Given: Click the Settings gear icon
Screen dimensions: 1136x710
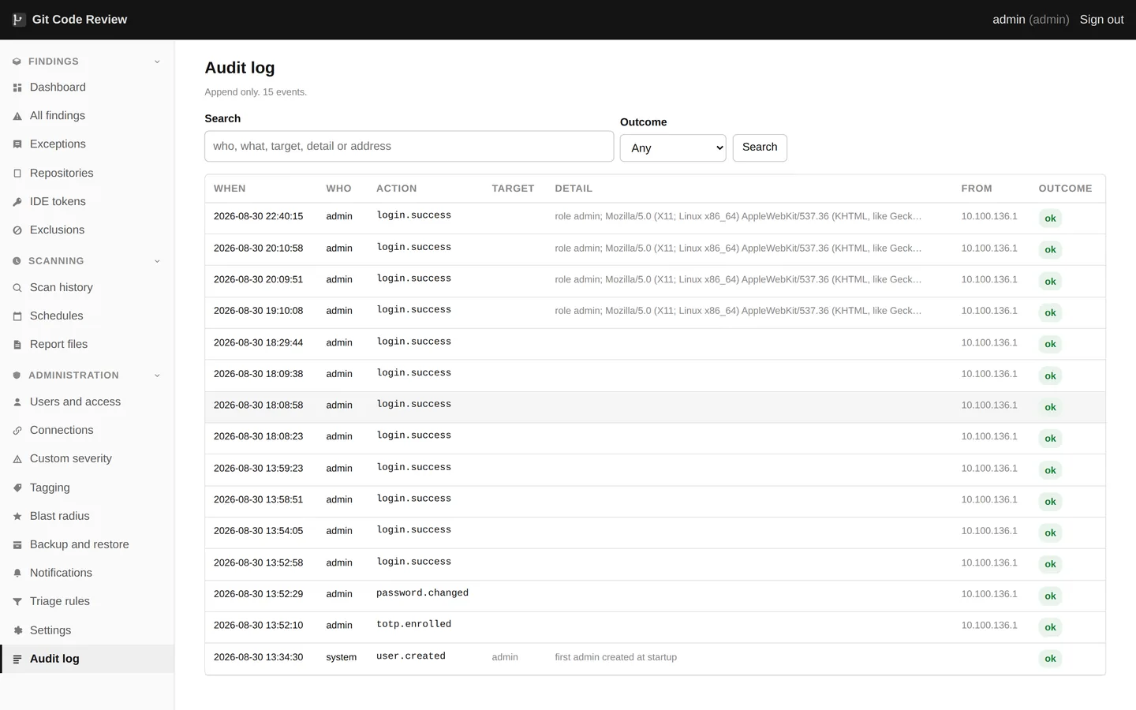Looking at the screenshot, I should (17, 631).
